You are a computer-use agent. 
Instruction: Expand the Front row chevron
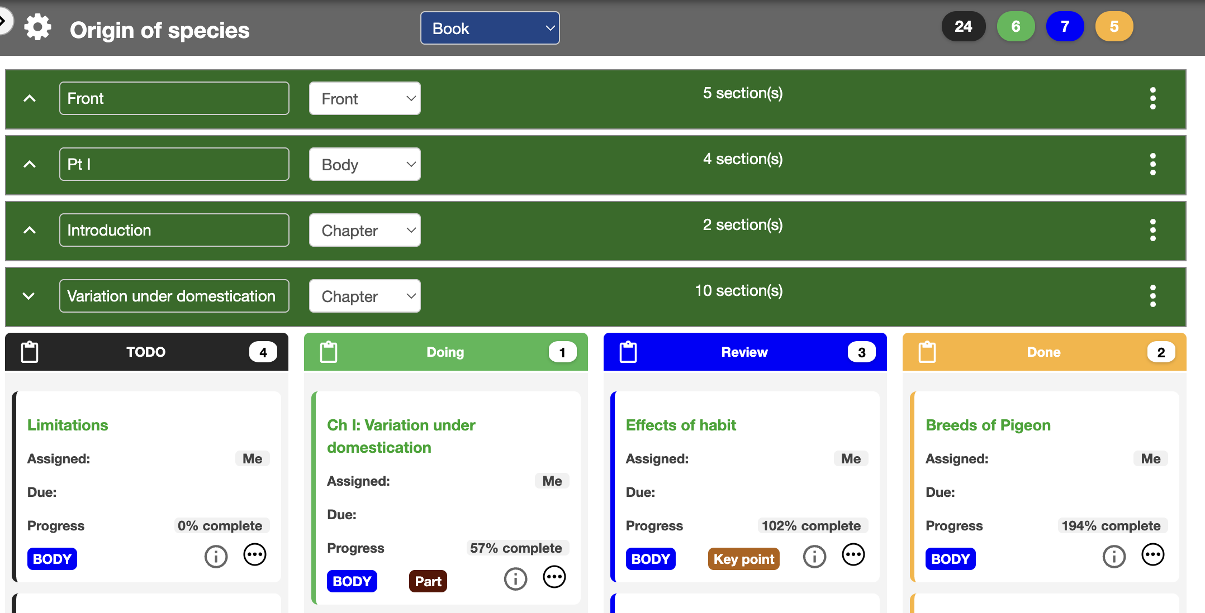click(x=29, y=98)
